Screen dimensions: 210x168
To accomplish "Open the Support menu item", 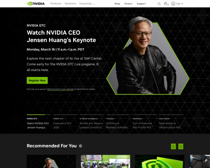I will tap(141, 4).
